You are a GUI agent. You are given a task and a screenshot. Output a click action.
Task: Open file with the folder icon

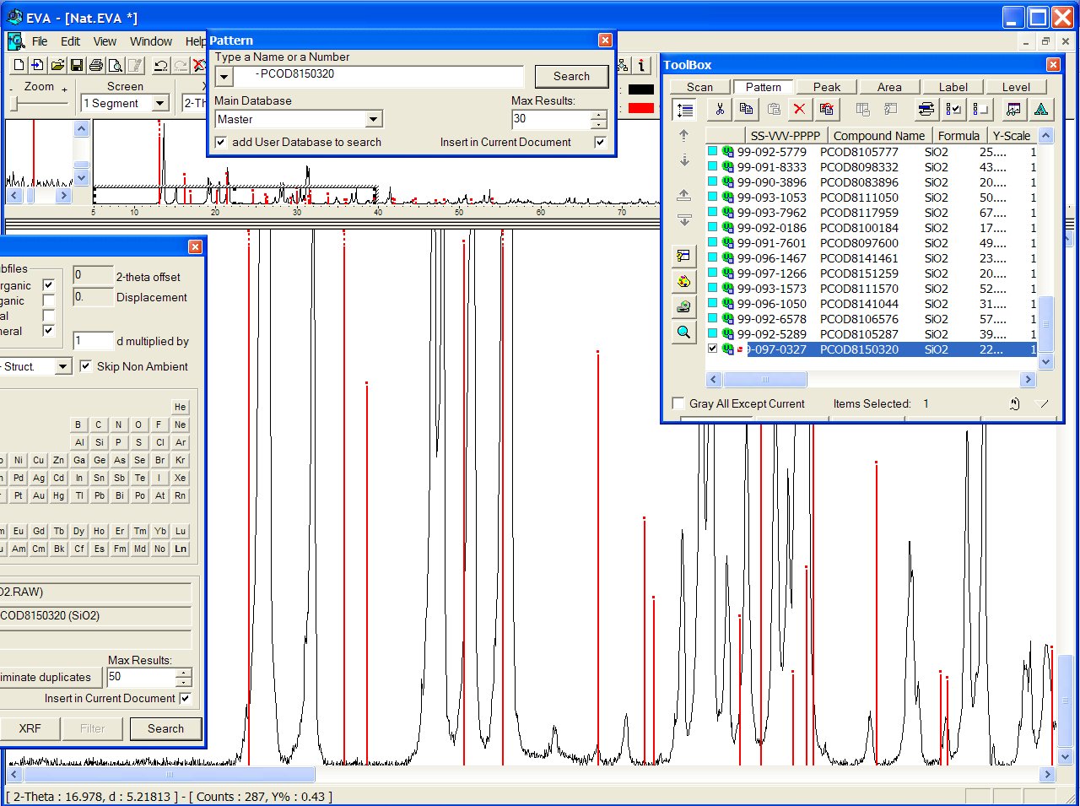point(57,66)
